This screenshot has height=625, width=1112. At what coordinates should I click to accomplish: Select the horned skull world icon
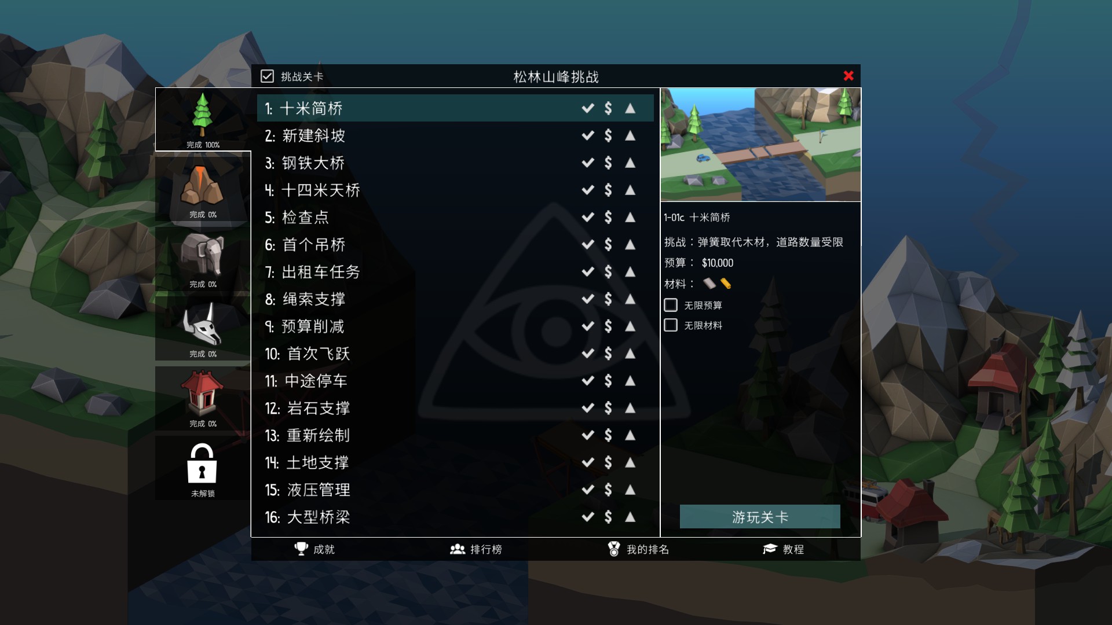203,329
